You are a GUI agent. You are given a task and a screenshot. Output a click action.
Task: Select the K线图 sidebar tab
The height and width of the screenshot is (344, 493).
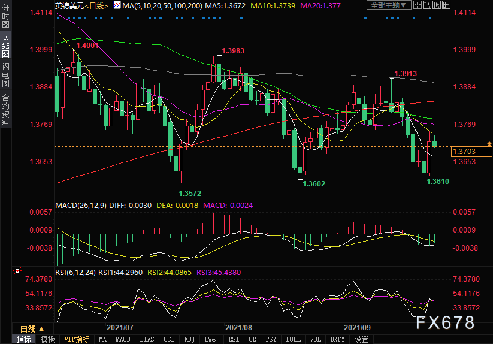(5, 45)
